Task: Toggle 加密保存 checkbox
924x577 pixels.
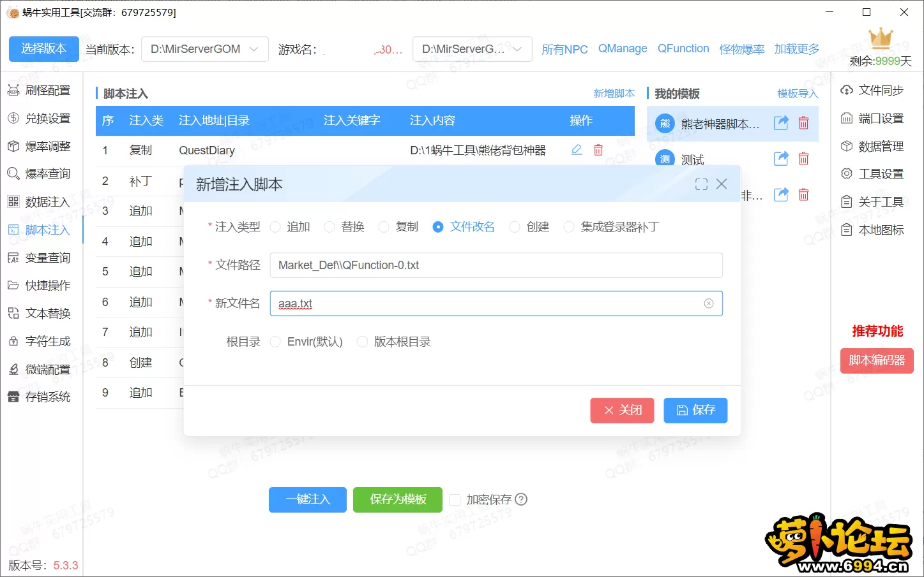Action: [x=455, y=499]
